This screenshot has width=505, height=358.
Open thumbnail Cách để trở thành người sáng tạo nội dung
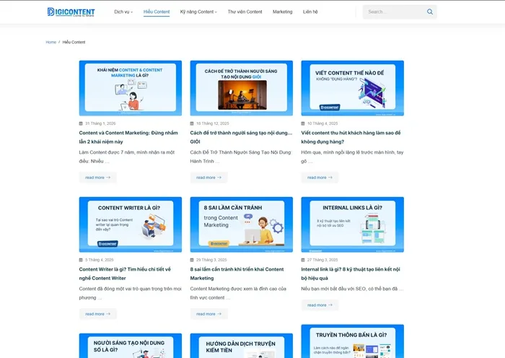click(242, 88)
